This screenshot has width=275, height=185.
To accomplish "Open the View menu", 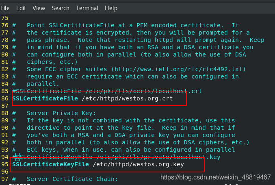I will tap(39, 8).
